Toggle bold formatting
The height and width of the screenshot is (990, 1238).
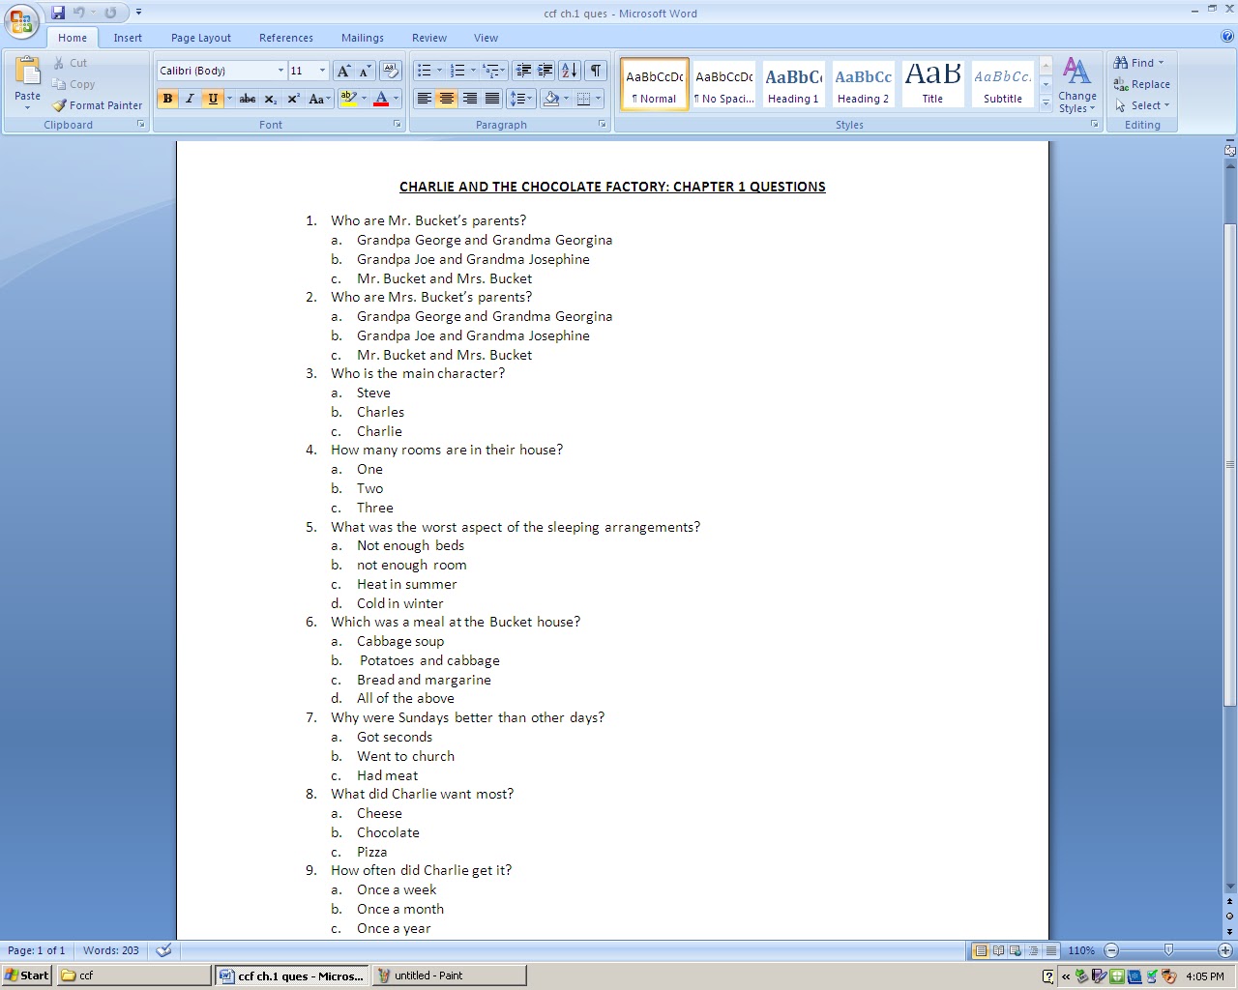pyautogui.click(x=167, y=98)
